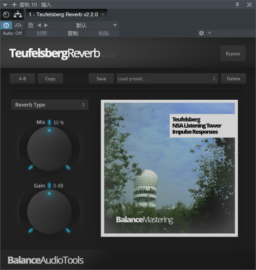Go to previous preset arrow
The width and height of the screenshot is (256, 270).
click(39, 26)
